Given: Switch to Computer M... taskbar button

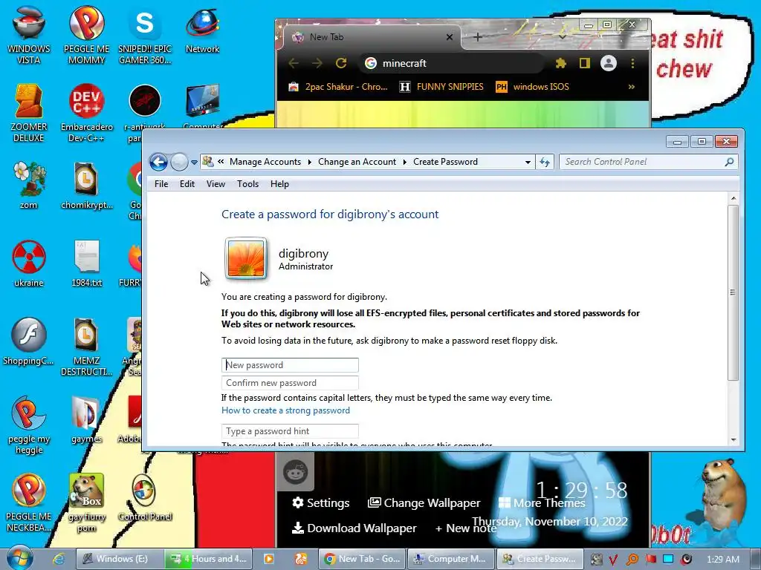Looking at the screenshot, I should point(451,559).
